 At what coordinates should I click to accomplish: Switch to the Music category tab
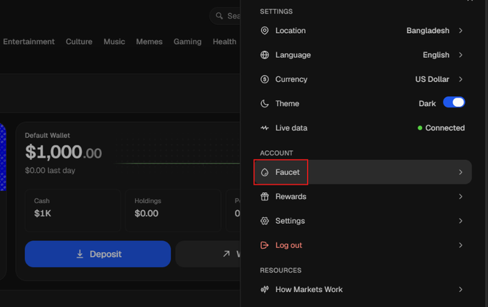(114, 42)
